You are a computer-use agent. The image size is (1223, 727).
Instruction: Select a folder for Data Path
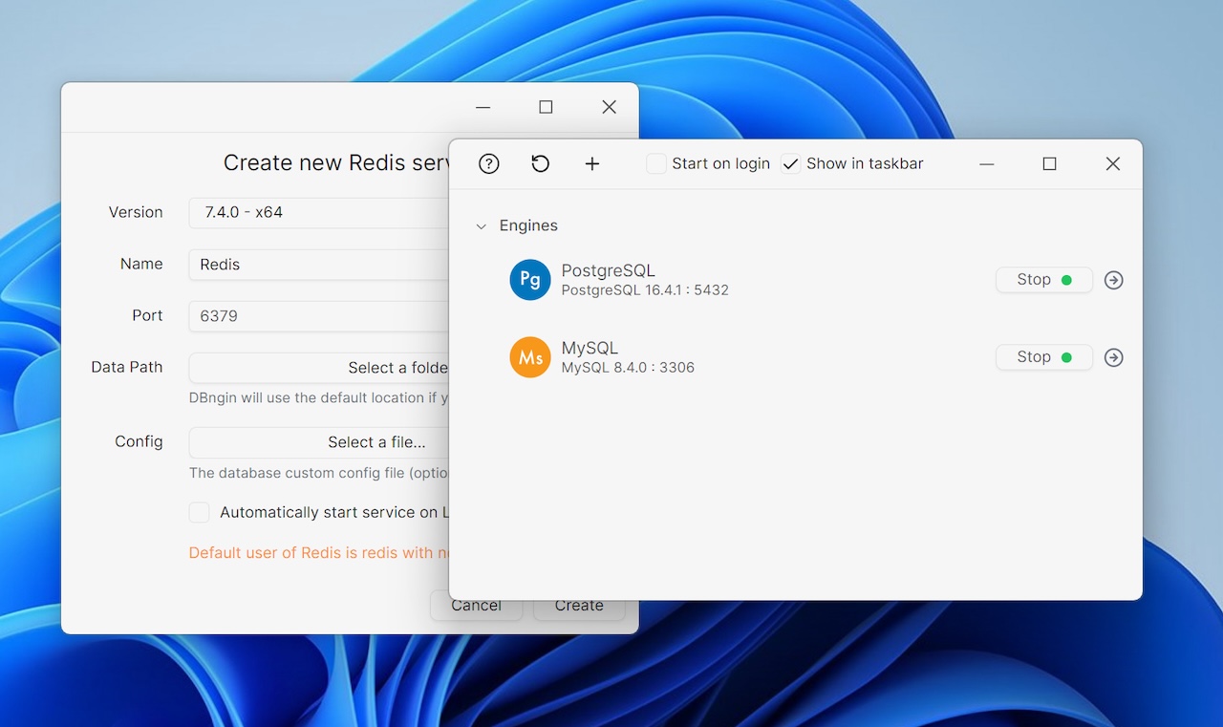coord(319,368)
